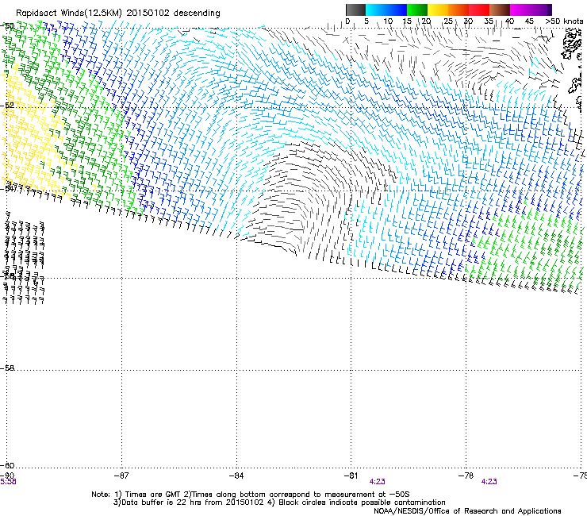587x516 pixels.
Task: Click the legend label 30
Action: tap(468, 21)
